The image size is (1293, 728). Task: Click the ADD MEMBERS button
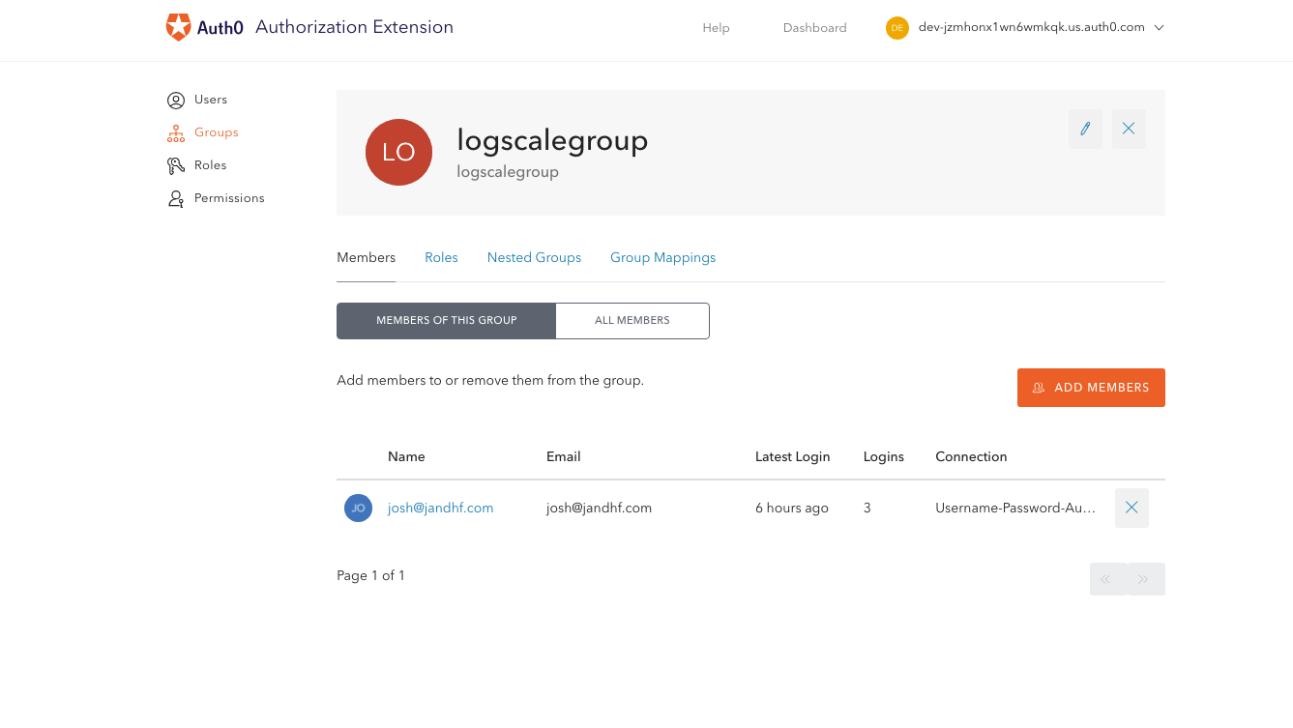(1091, 387)
